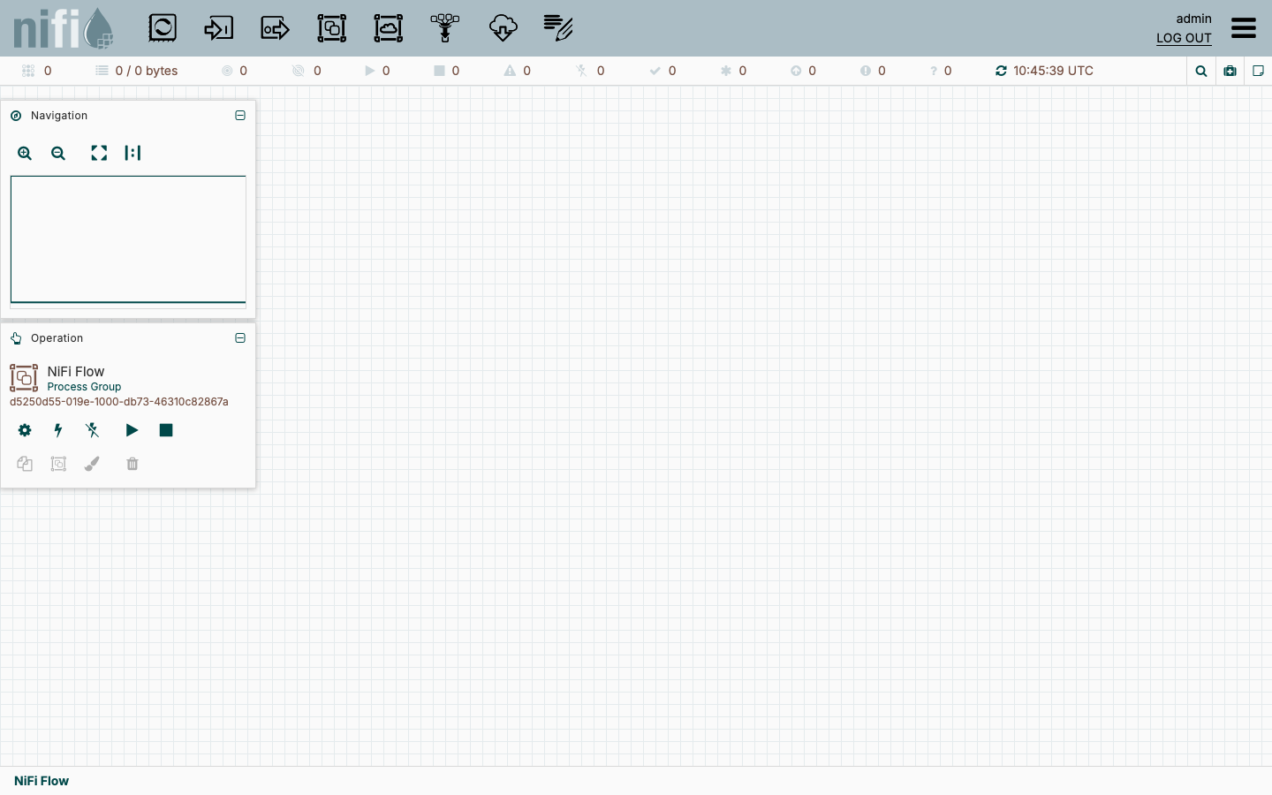Click the process group ID text

[x=119, y=402]
